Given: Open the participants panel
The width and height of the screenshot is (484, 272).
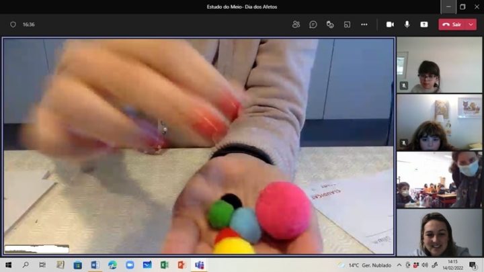Looking at the screenshot, I should coord(296,24).
